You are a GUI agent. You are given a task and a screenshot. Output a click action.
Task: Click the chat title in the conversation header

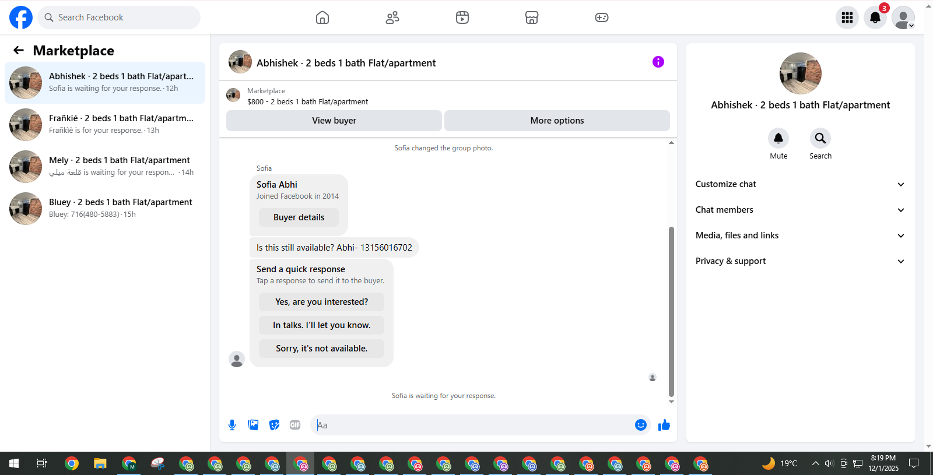click(x=346, y=63)
